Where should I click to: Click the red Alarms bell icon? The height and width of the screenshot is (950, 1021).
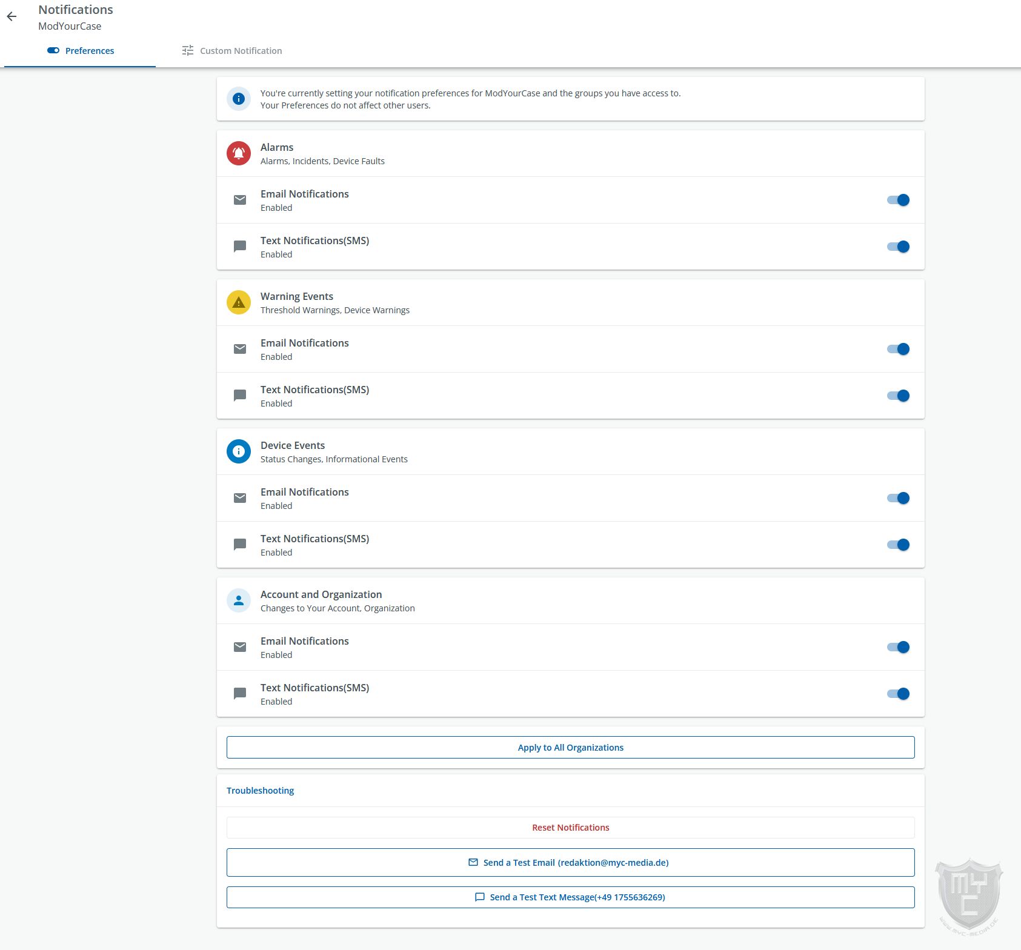click(x=239, y=153)
